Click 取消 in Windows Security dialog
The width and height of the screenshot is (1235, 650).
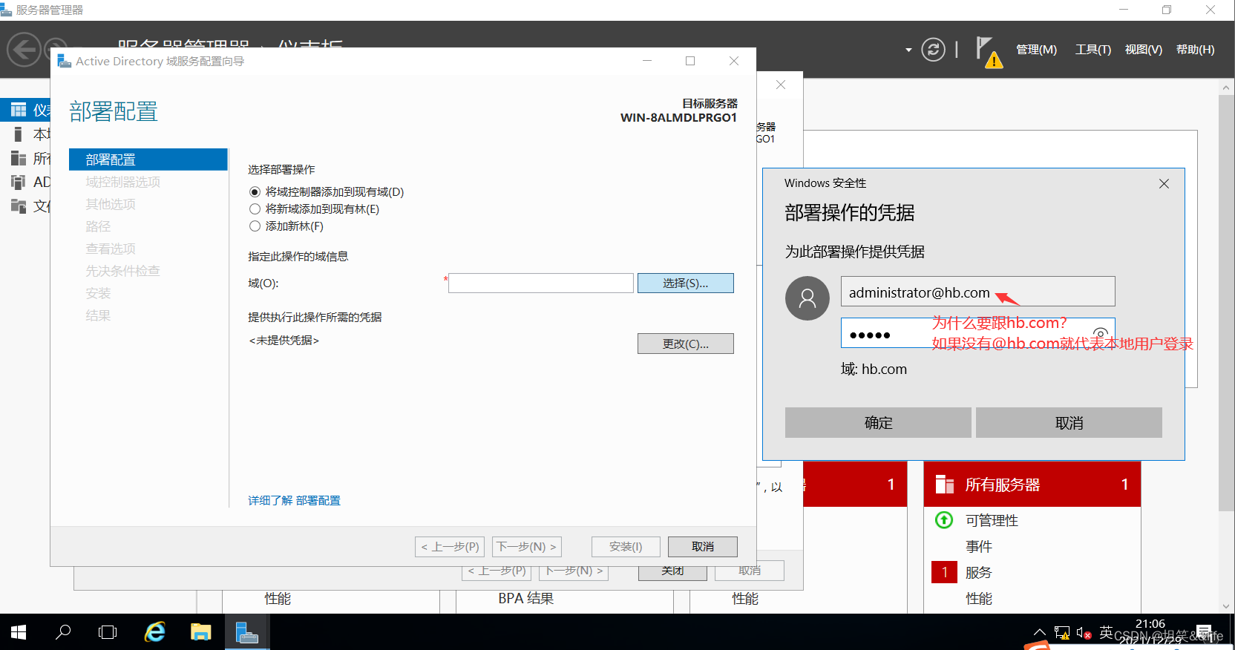(x=1069, y=423)
